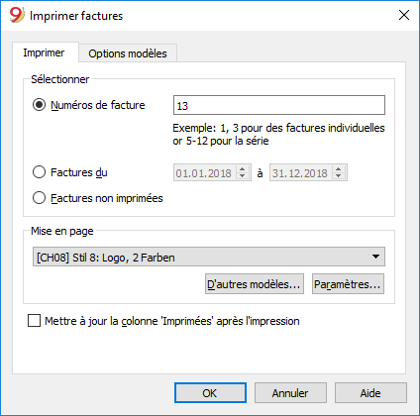Increase the start date using up arrow
The width and height of the screenshot is (420, 416).
[243, 169]
